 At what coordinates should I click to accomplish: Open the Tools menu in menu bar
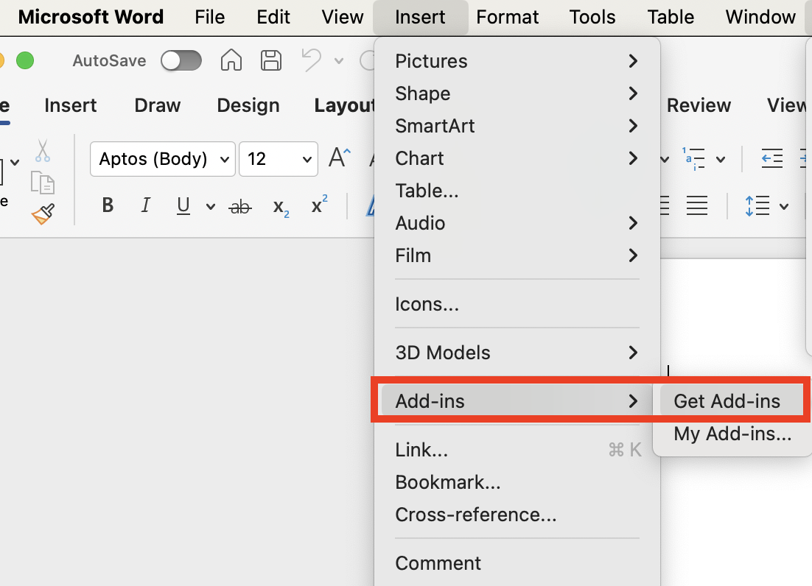click(592, 17)
